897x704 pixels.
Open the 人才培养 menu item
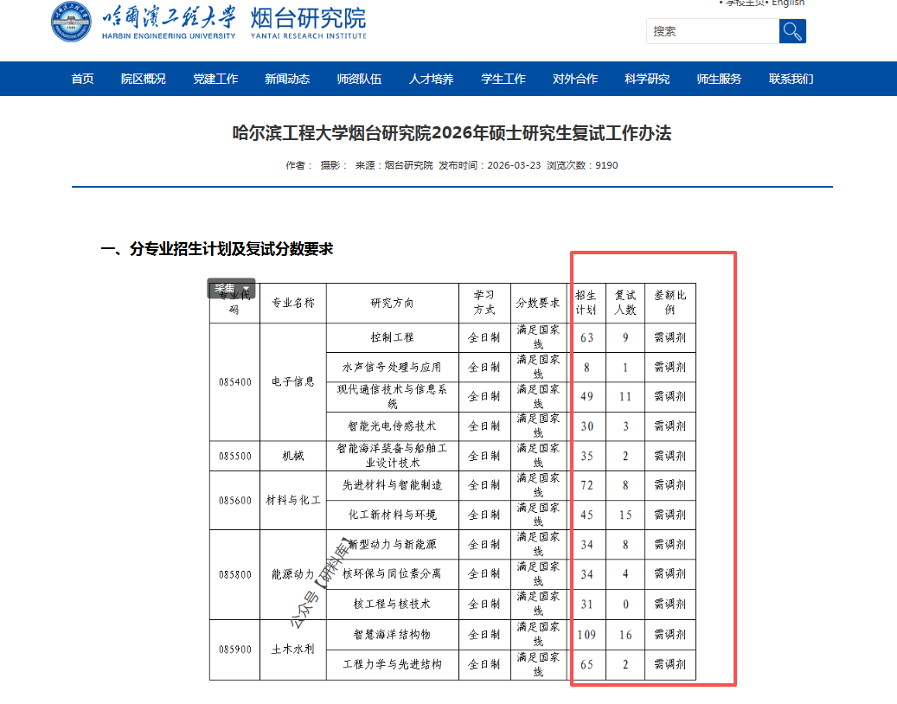431,79
